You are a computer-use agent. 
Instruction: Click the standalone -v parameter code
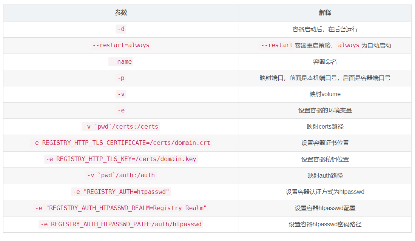point(121,94)
